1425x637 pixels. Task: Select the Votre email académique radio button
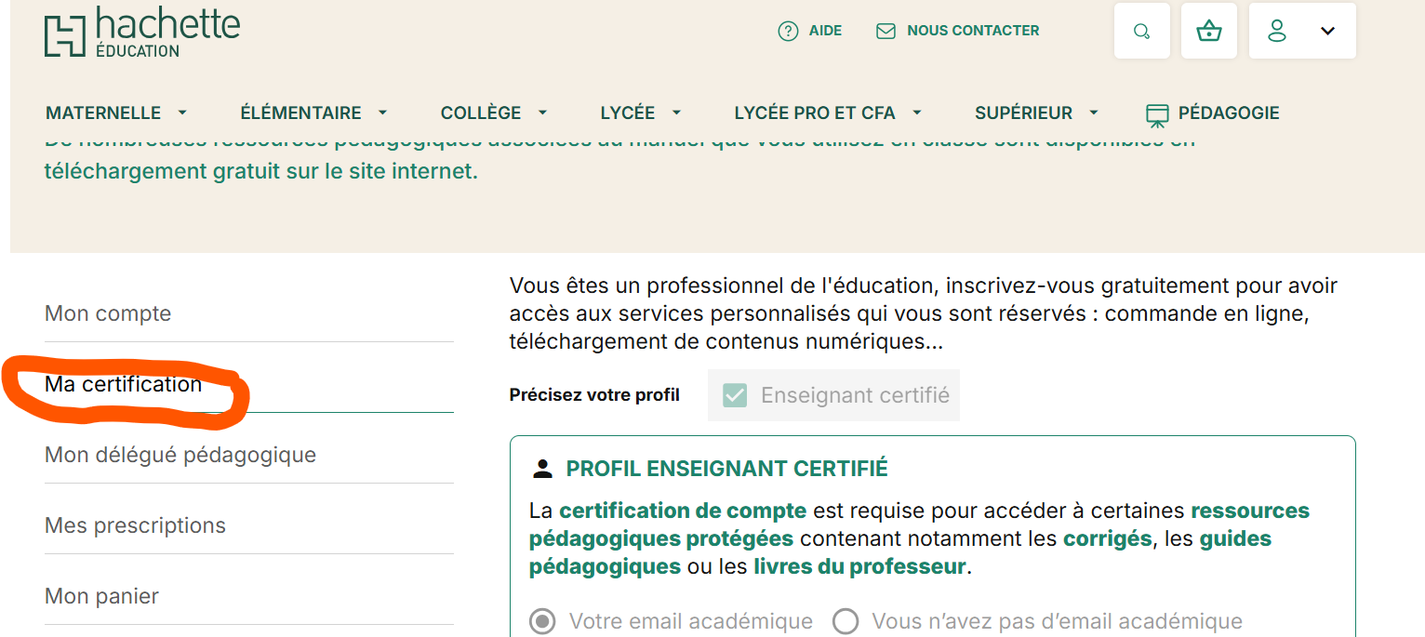pyautogui.click(x=542, y=621)
